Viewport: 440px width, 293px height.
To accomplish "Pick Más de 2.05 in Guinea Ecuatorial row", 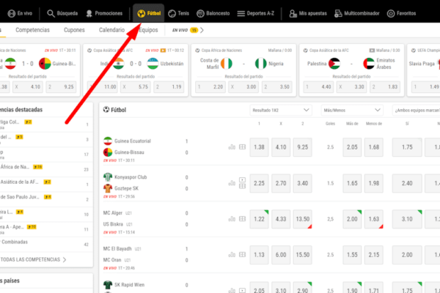I will click(352, 147).
